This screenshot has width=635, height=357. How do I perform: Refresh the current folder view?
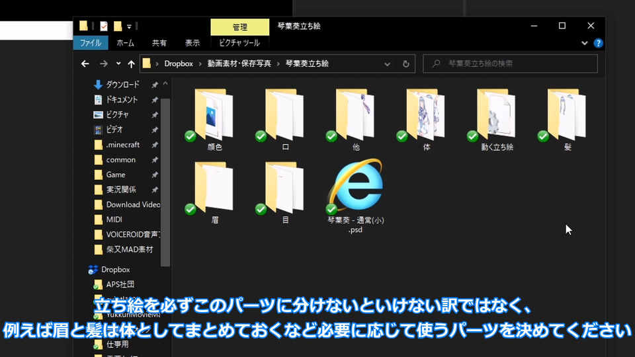tap(405, 64)
